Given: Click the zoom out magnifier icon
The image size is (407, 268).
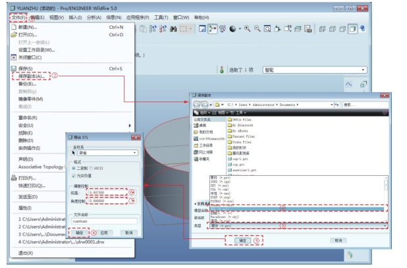Looking at the screenshot, I should click(x=258, y=29).
